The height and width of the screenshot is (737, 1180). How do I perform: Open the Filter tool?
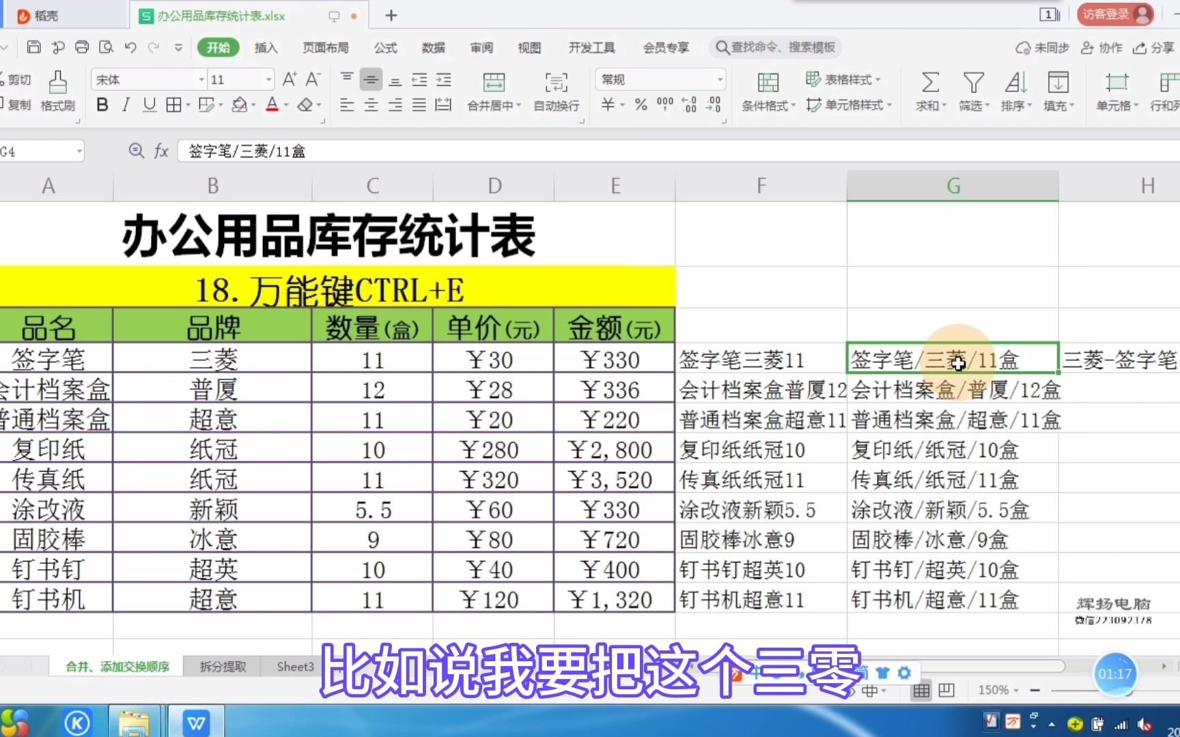click(x=971, y=91)
